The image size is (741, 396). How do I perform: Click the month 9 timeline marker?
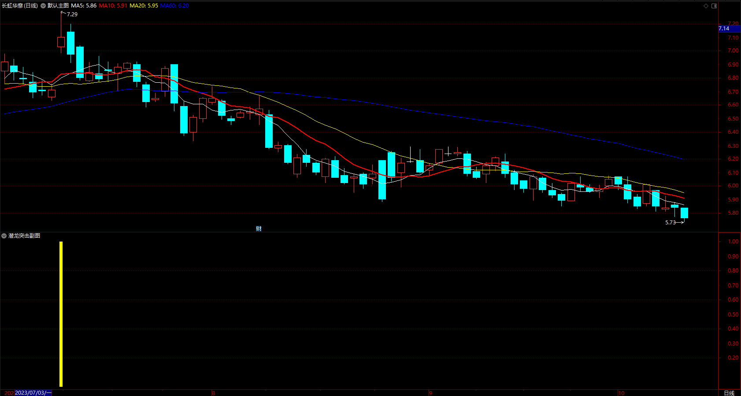tap(430, 393)
